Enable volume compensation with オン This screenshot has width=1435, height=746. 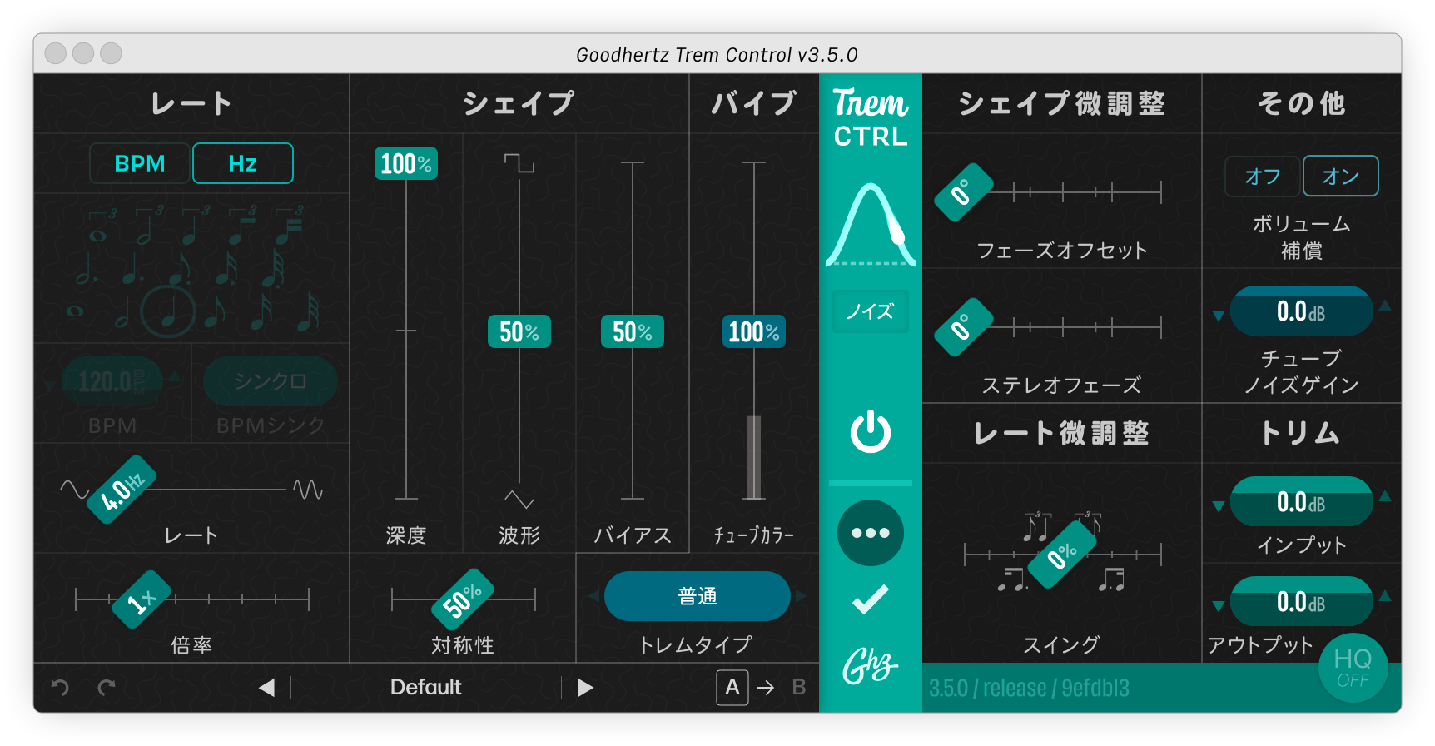coord(1340,177)
